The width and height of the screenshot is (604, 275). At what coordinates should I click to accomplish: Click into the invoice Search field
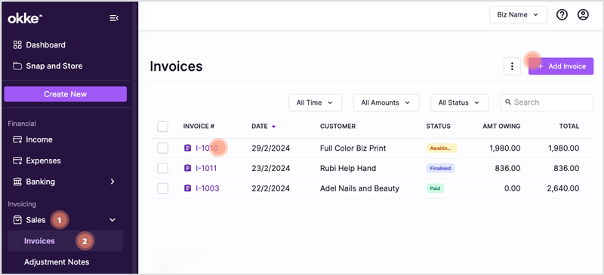[547, 102]
